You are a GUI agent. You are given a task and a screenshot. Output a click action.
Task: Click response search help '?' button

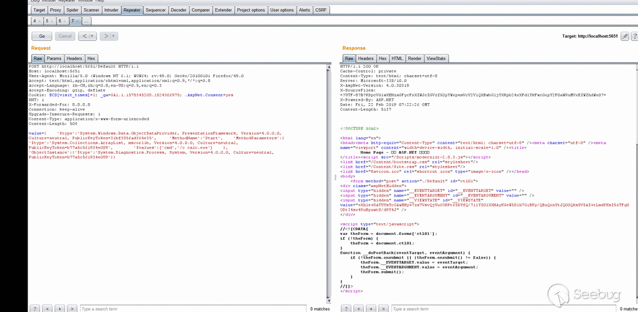tap(346, 308)
